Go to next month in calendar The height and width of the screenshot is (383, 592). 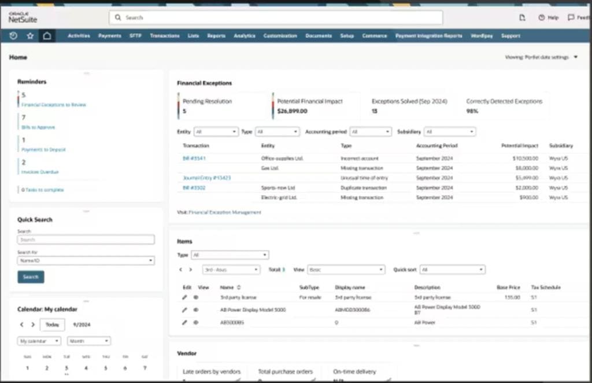tap(33, 325)
